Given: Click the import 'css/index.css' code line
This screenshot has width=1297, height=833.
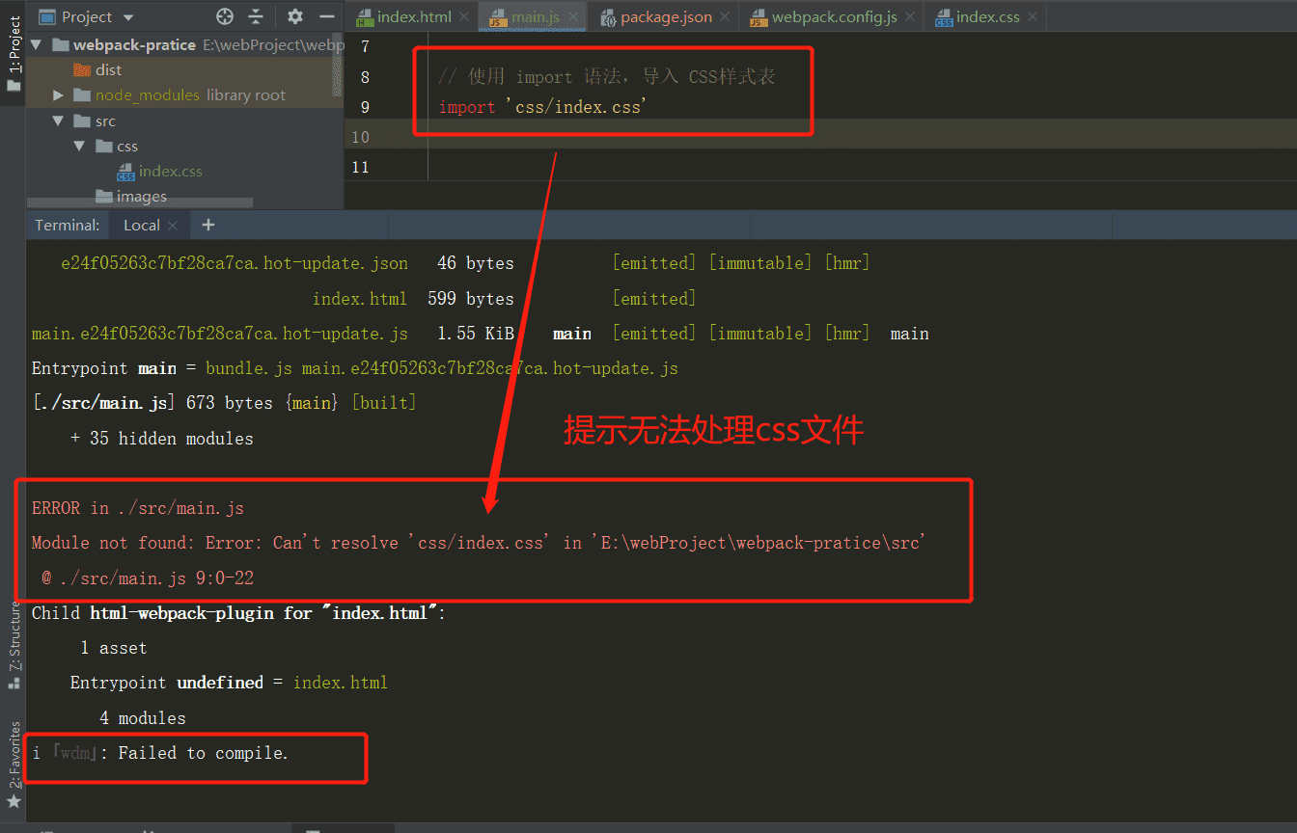Looking at the screenshot, I should tap(540, 107).
